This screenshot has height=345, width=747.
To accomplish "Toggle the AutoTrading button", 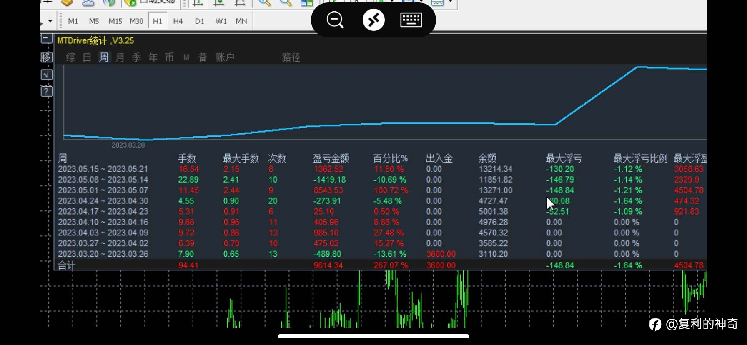I will [x=151, y=3].
